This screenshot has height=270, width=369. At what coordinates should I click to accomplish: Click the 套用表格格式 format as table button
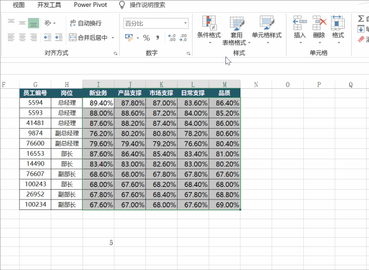tap(236, 30)
